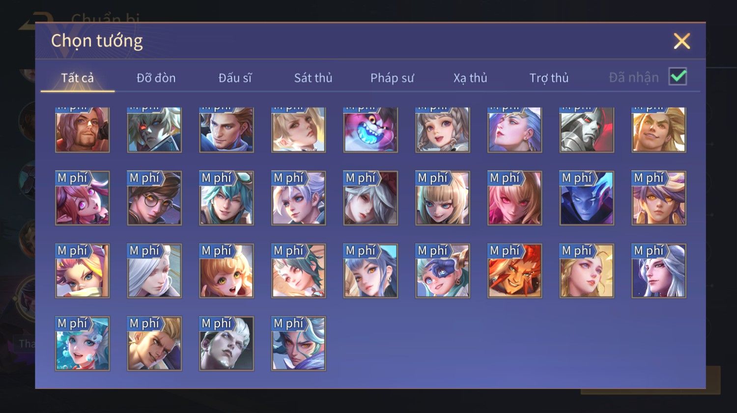Screen dimensions: 737x413
Task: Select the hero with blue eye mask
Action: pyautogui.click(x=443, y=271)
